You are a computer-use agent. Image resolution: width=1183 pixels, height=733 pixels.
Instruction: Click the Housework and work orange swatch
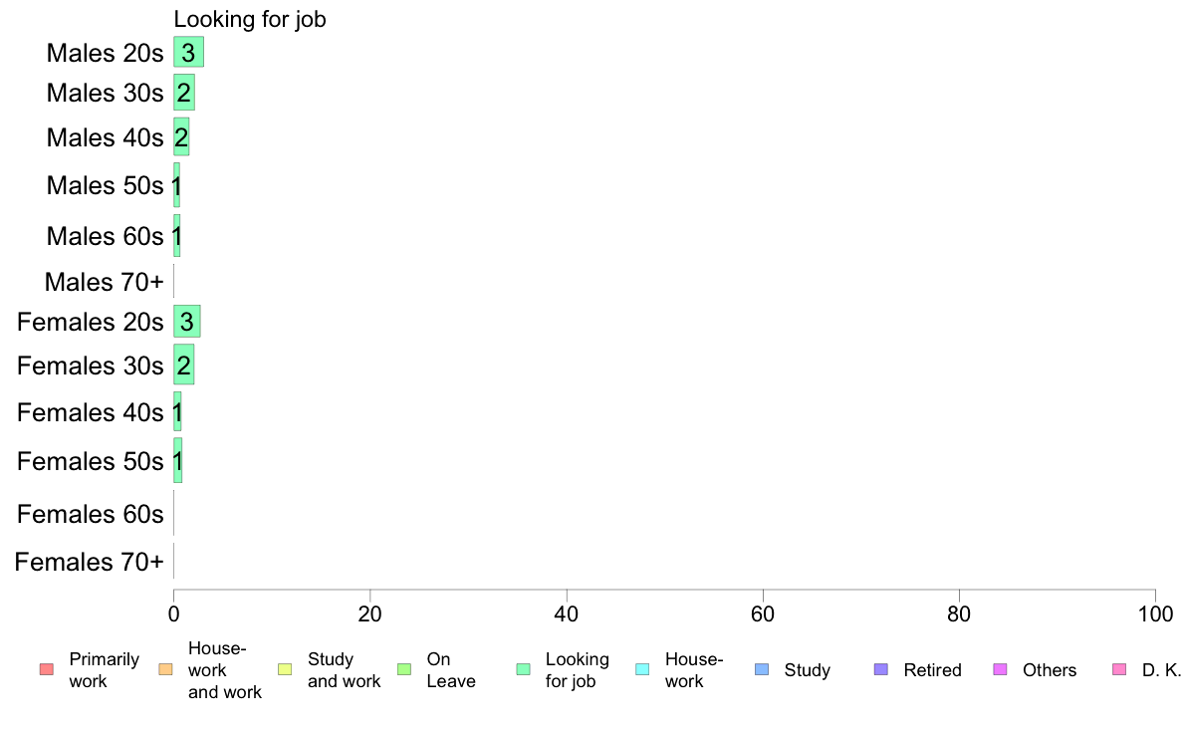point(166,669)
